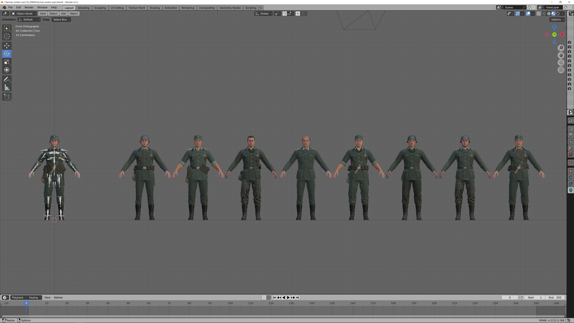Click the Start frame field
The height and width of the screenshot is (323, 574).
click(x=535, y=297)
